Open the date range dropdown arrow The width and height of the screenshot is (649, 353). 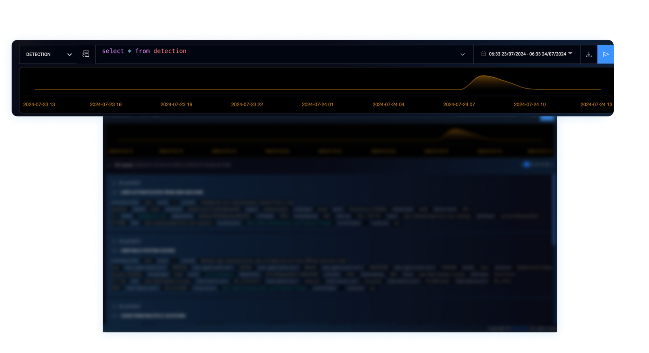(570, 53)
